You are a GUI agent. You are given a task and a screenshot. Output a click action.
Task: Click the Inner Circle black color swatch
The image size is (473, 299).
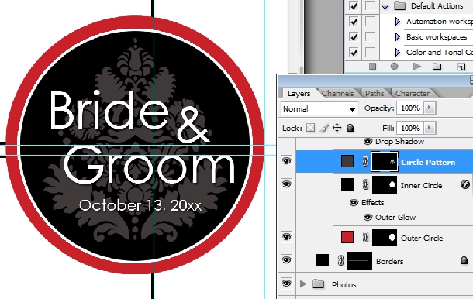pos(347,184)
